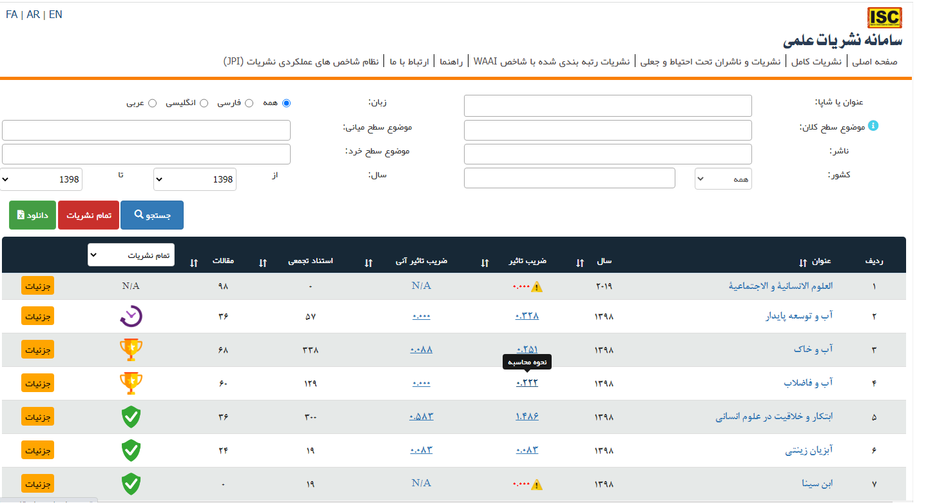928x503 pixels.
Task: Click warning icon in ابن سینا row
Action: coord(536,484)
